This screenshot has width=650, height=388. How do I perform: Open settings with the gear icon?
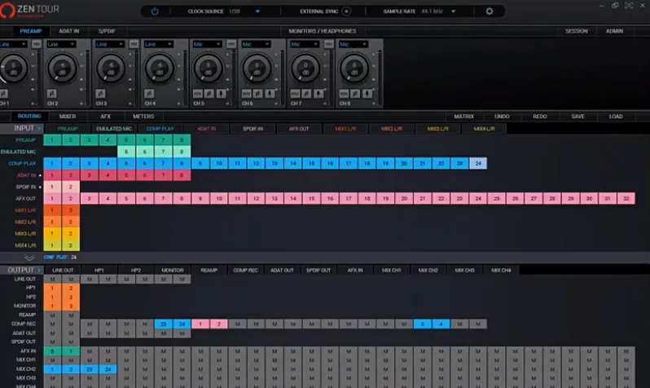[x=490, y=11]
